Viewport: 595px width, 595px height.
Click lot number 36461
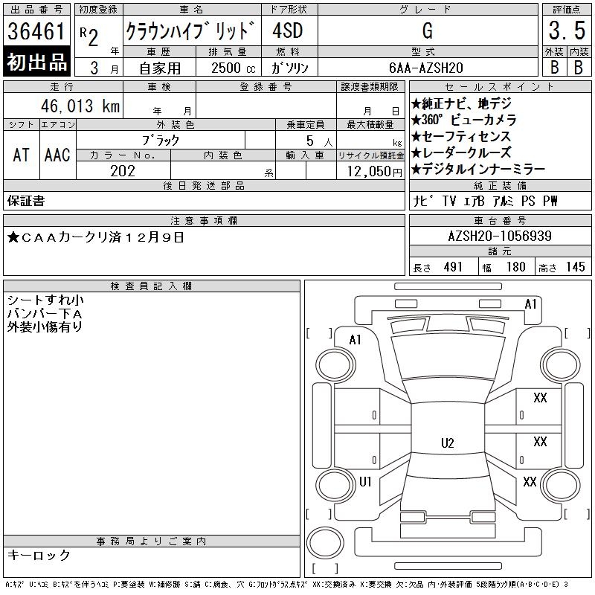tap(36, 31)
